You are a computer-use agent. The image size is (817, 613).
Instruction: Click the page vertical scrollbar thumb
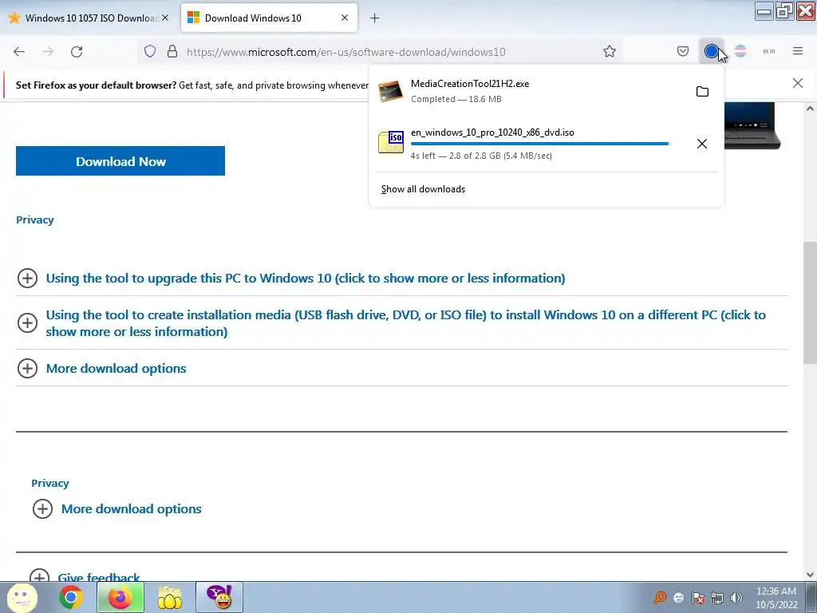pyautogui.click(x=810, y=303)
